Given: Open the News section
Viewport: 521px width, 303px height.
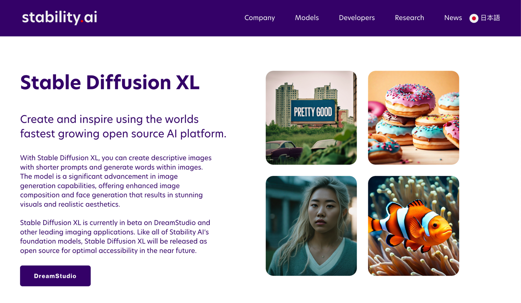Looking at the screenshot, I should (453, 18).
